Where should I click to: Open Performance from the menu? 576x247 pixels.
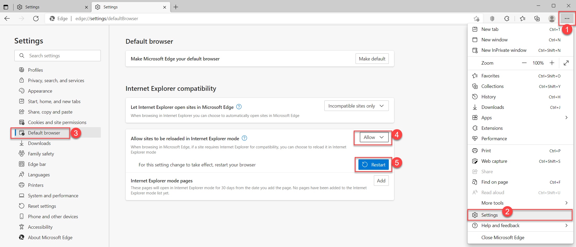coord(520,139)
